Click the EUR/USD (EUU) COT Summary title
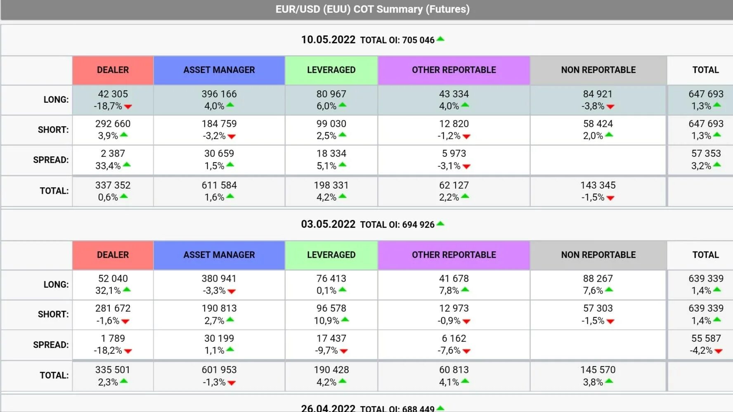Viewport: 733px width, 412px height. 373,9
